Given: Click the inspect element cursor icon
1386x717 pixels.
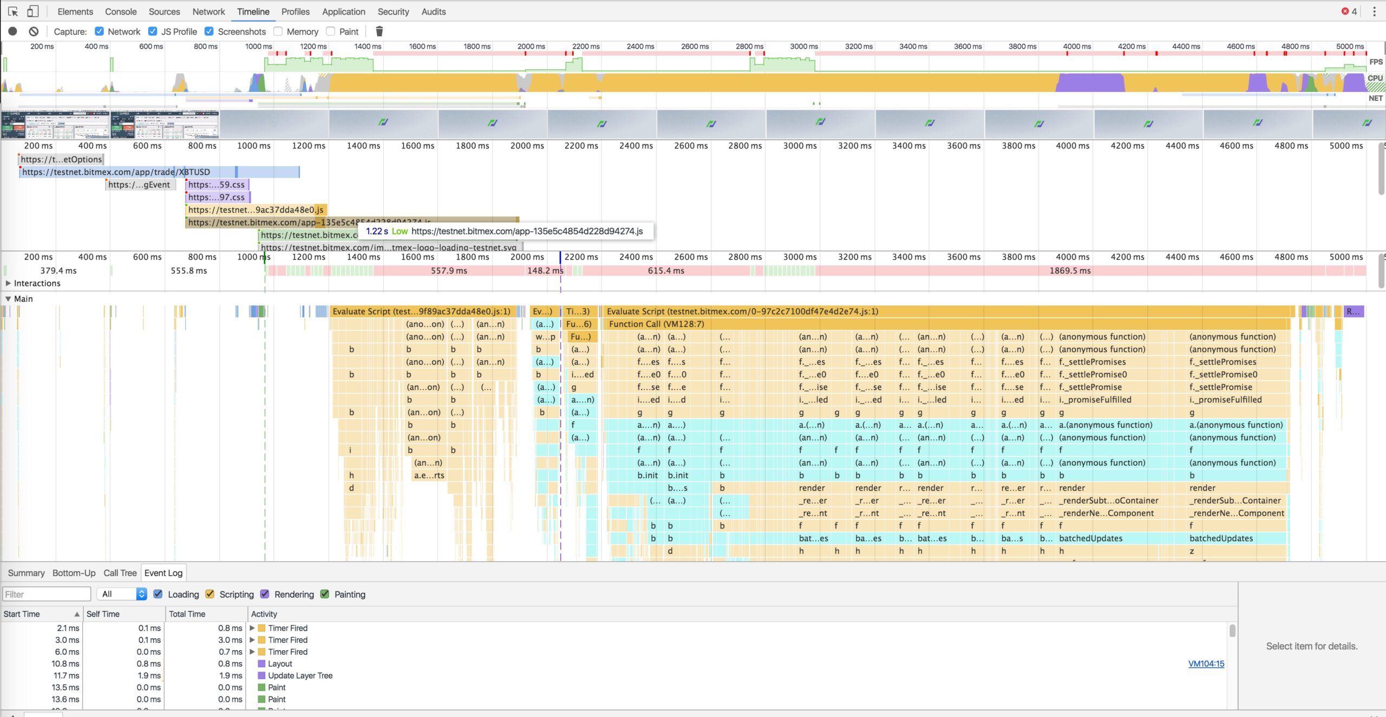Looking at the screenshot, I should (x=13, y=11).
